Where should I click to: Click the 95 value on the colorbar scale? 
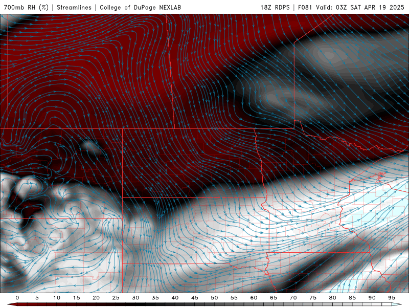point(392,298)
